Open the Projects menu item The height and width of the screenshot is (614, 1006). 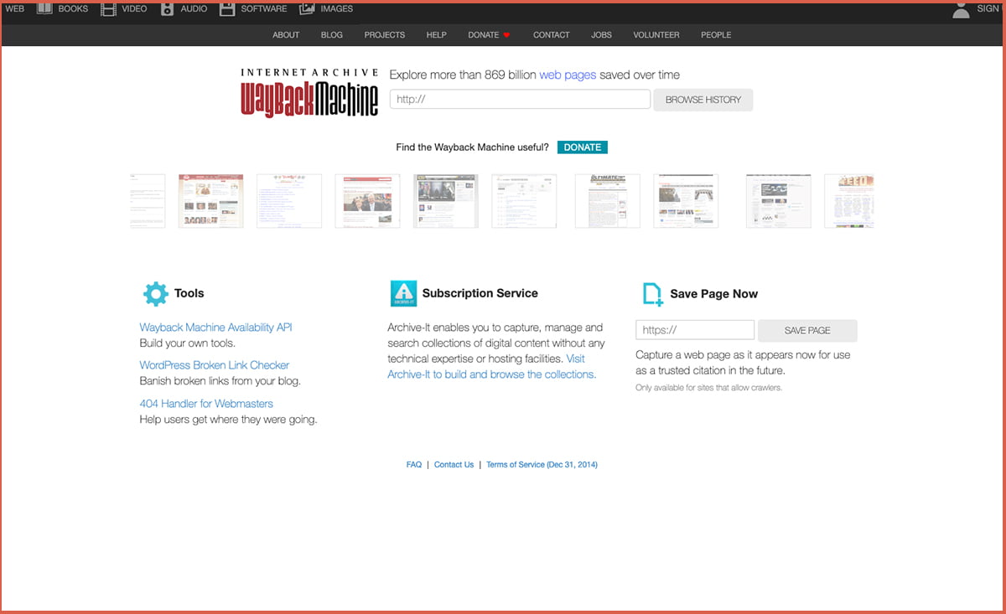pos(384,35)
